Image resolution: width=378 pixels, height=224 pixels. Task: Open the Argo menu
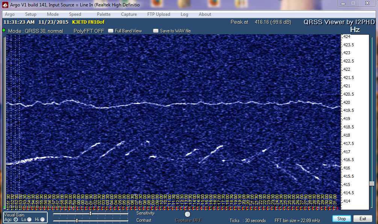(10, 14)
